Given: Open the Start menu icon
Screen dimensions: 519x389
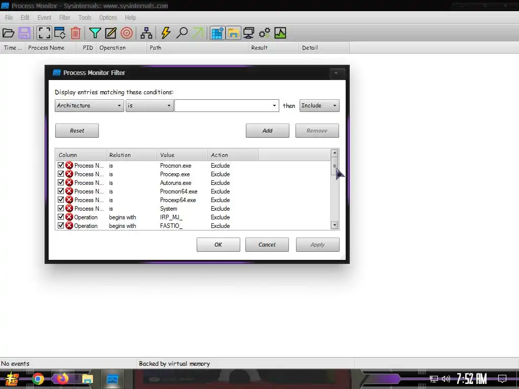Looking at the screenshot, I should point(12,379).
